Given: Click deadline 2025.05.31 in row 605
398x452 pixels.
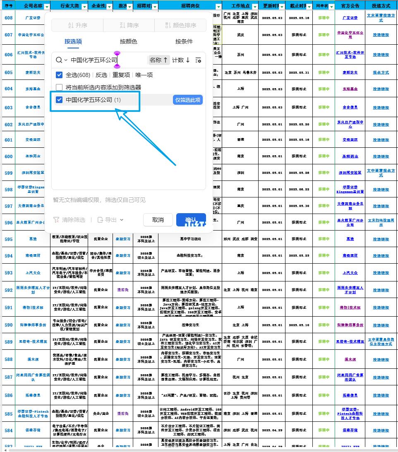Looking at the screenshot, I should click(x=299, y=73).
